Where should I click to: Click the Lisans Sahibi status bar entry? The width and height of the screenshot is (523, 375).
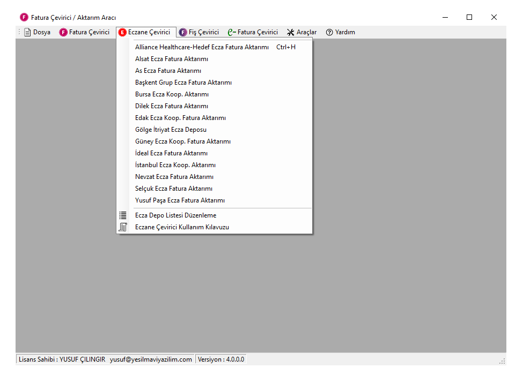pyautogui.click(x=105, y=359)
